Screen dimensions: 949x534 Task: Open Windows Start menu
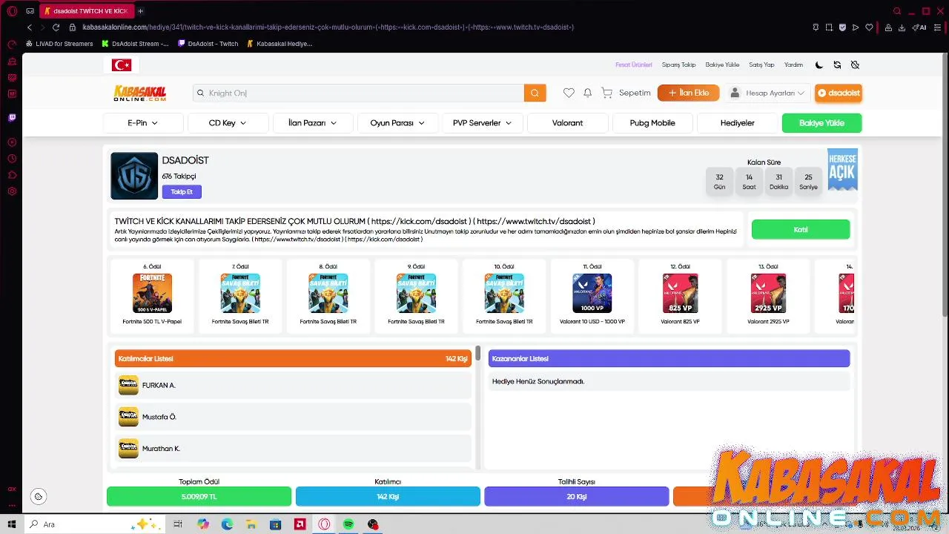[12, 524]
